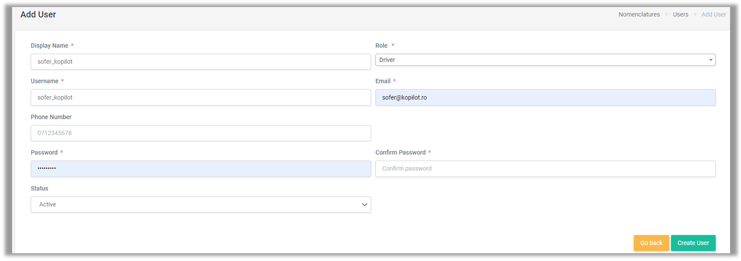Click the Email field label
741x261 pixels.
383,81
